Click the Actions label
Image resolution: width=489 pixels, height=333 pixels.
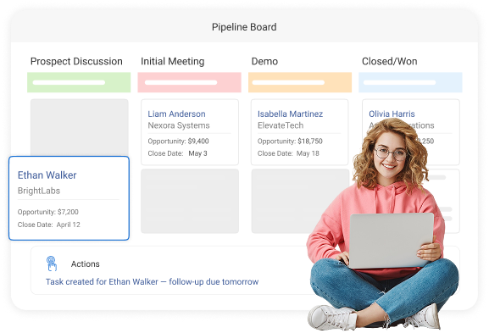tap(85, 264)
